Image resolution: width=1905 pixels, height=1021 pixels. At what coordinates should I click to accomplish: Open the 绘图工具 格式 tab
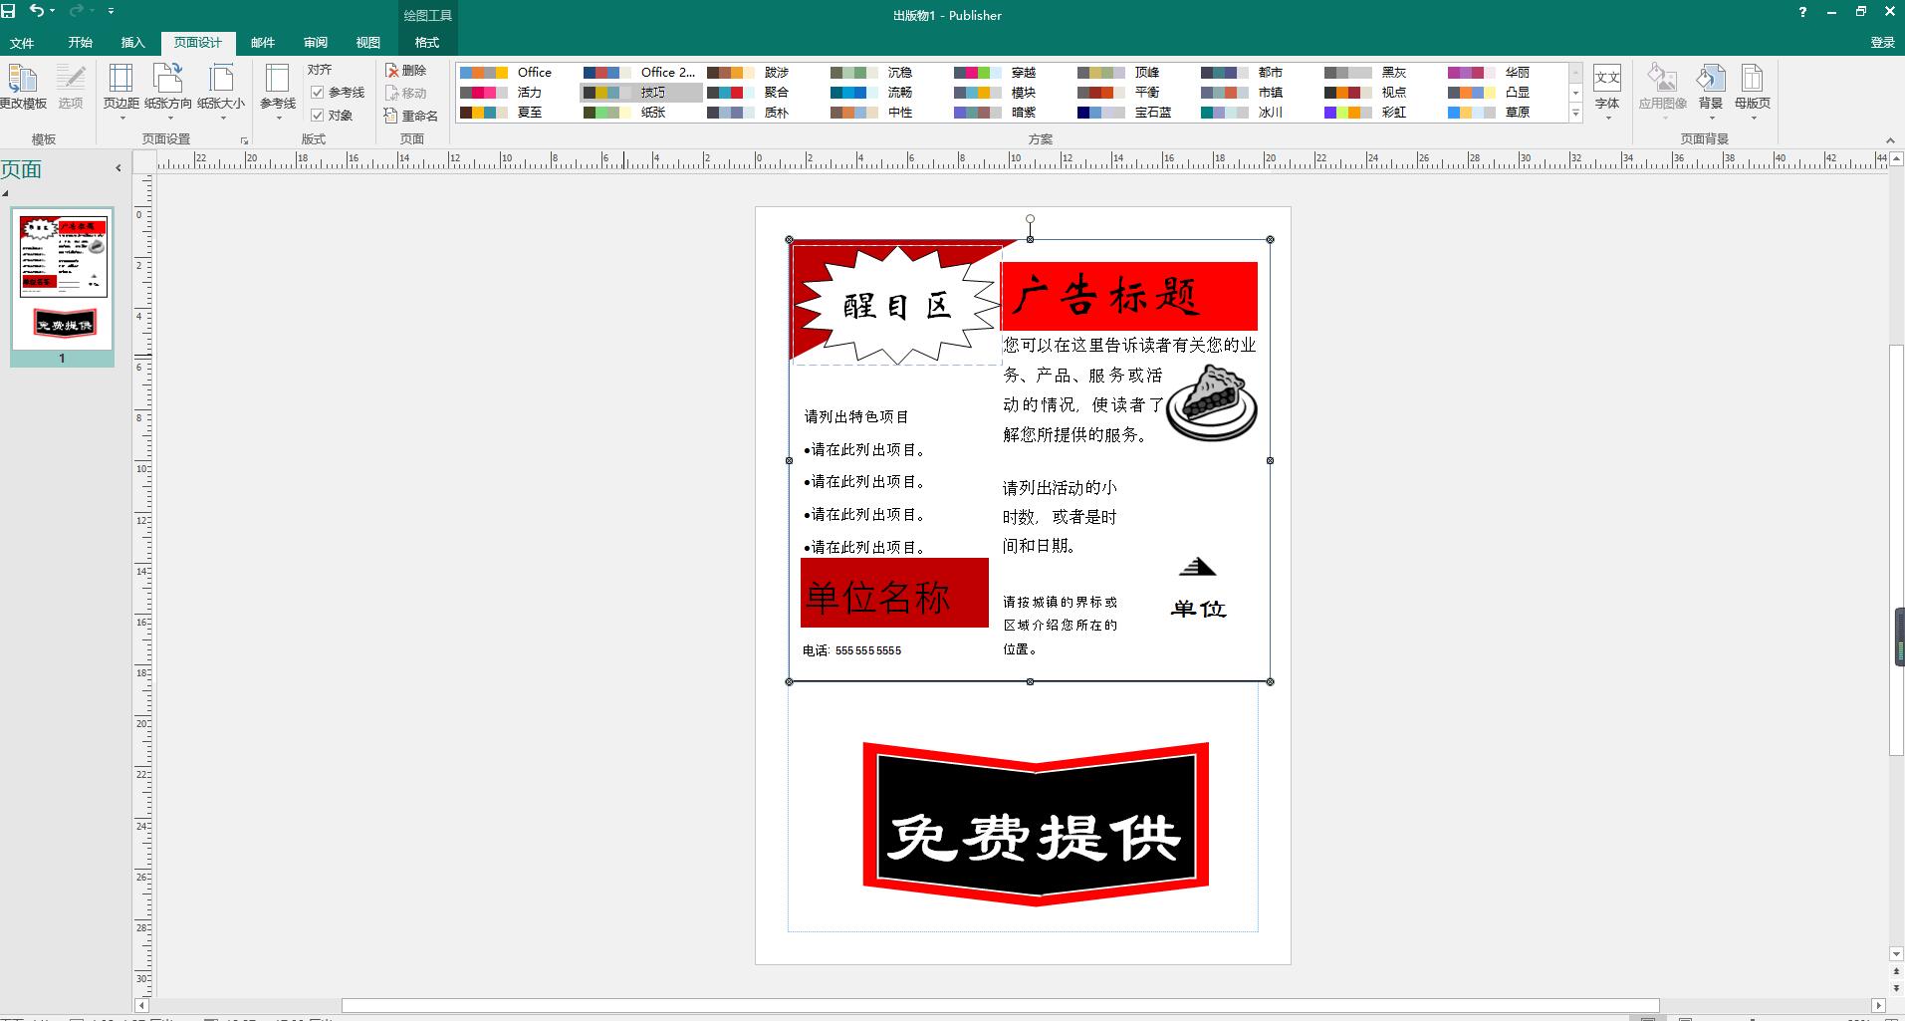pos(425,43)
